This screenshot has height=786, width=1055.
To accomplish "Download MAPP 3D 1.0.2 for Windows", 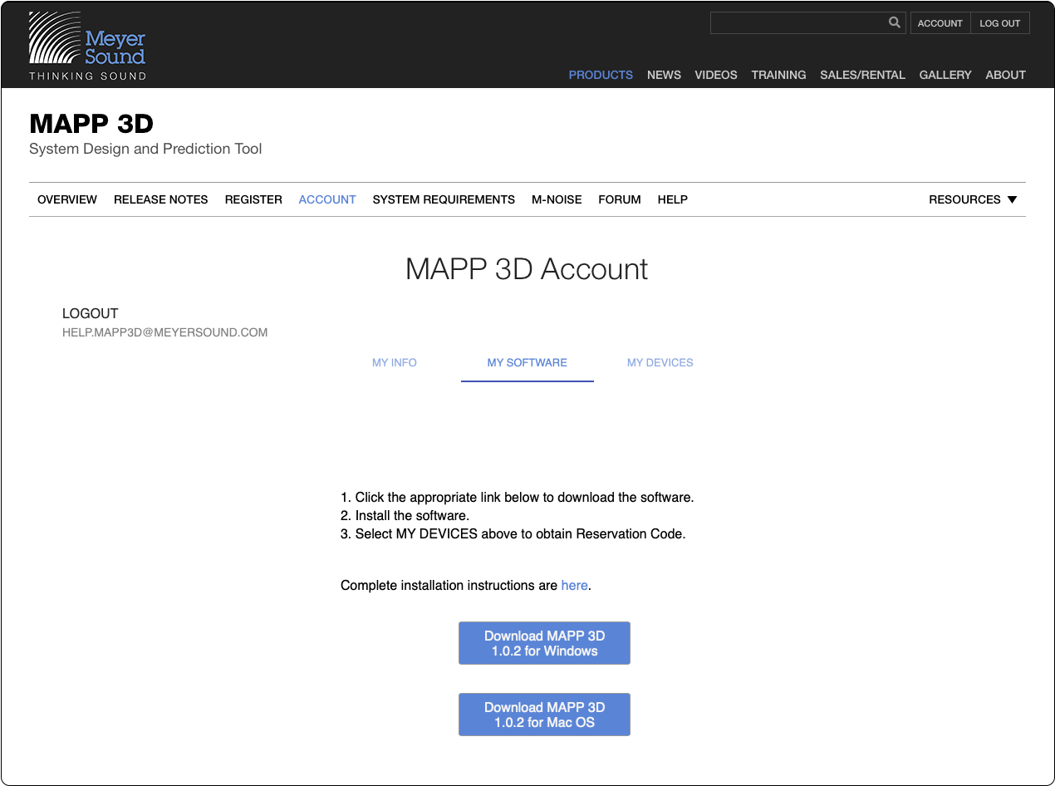I will tap(544, 643).
